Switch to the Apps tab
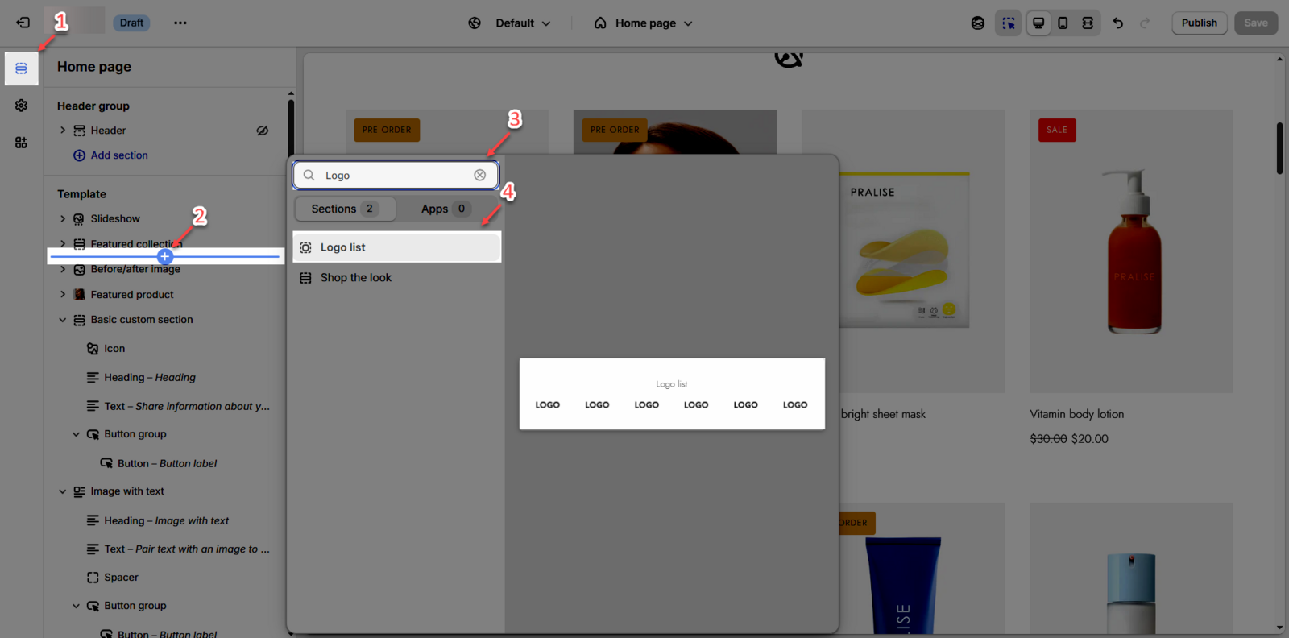1289x638 pixels. (444, 209)
